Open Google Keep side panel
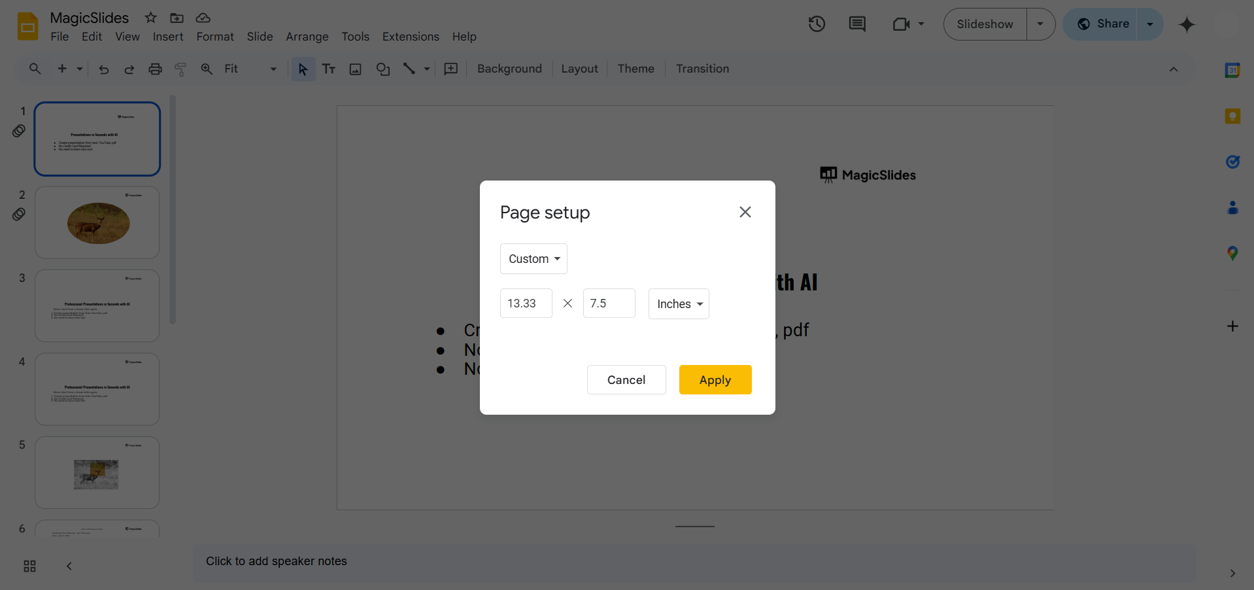Viewport: 1254px width, 590px height. pyautogui.click(x=1232, y=116)
